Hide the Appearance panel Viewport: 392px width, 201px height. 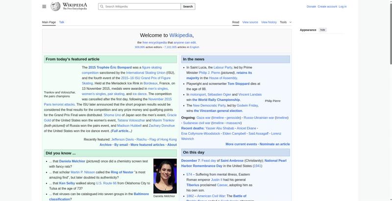coord(322,30)
